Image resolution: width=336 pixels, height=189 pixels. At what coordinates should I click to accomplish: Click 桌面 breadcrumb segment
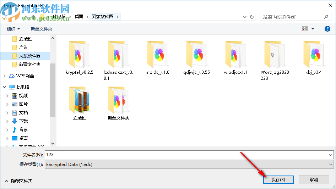point(79,17)
